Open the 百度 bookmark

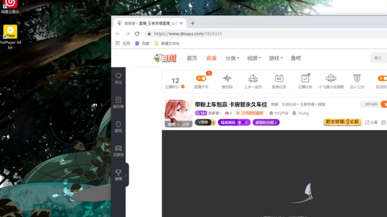(142, 43)
